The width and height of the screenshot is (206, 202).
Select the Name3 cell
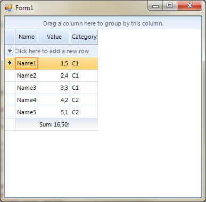click(x=27, y=88)
